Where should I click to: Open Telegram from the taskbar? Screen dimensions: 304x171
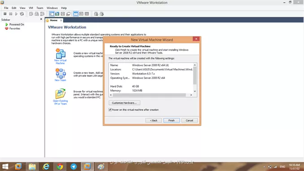click(x=74, y=167)
